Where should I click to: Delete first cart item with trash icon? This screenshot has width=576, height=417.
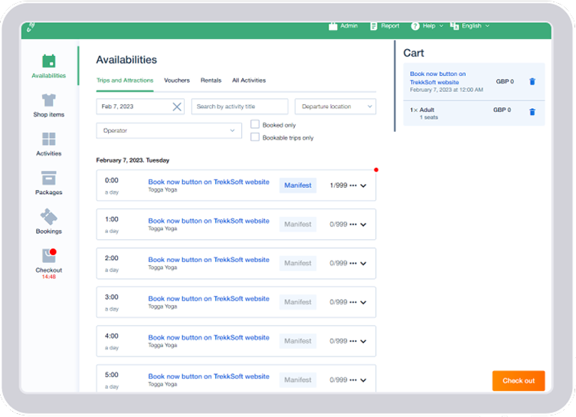532,81
